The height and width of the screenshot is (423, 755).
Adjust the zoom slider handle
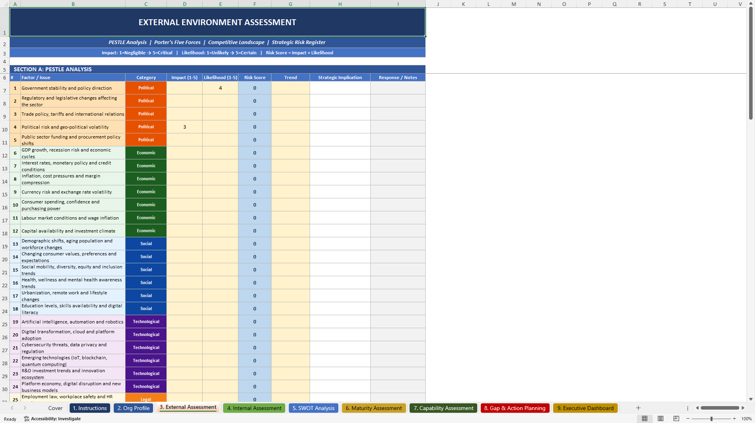(711, 419)
